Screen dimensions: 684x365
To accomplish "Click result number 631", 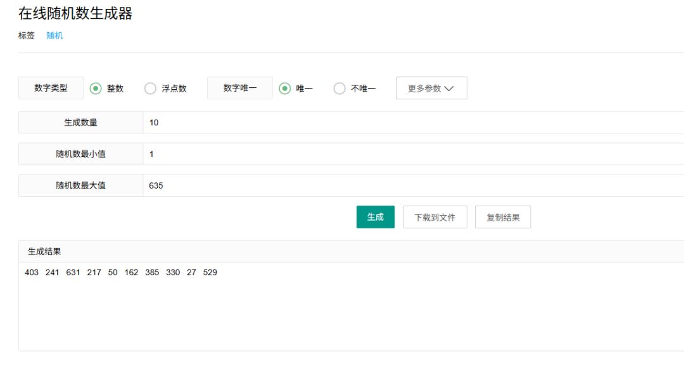I will point(73,272).
